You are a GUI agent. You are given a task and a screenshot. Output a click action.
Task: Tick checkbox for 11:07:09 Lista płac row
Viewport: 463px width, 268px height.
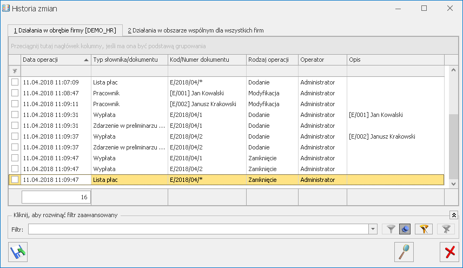point(15,82)
